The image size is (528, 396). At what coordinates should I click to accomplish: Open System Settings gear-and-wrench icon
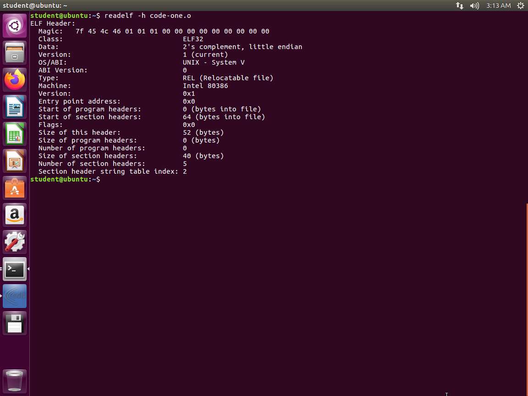tap(15, 242)
